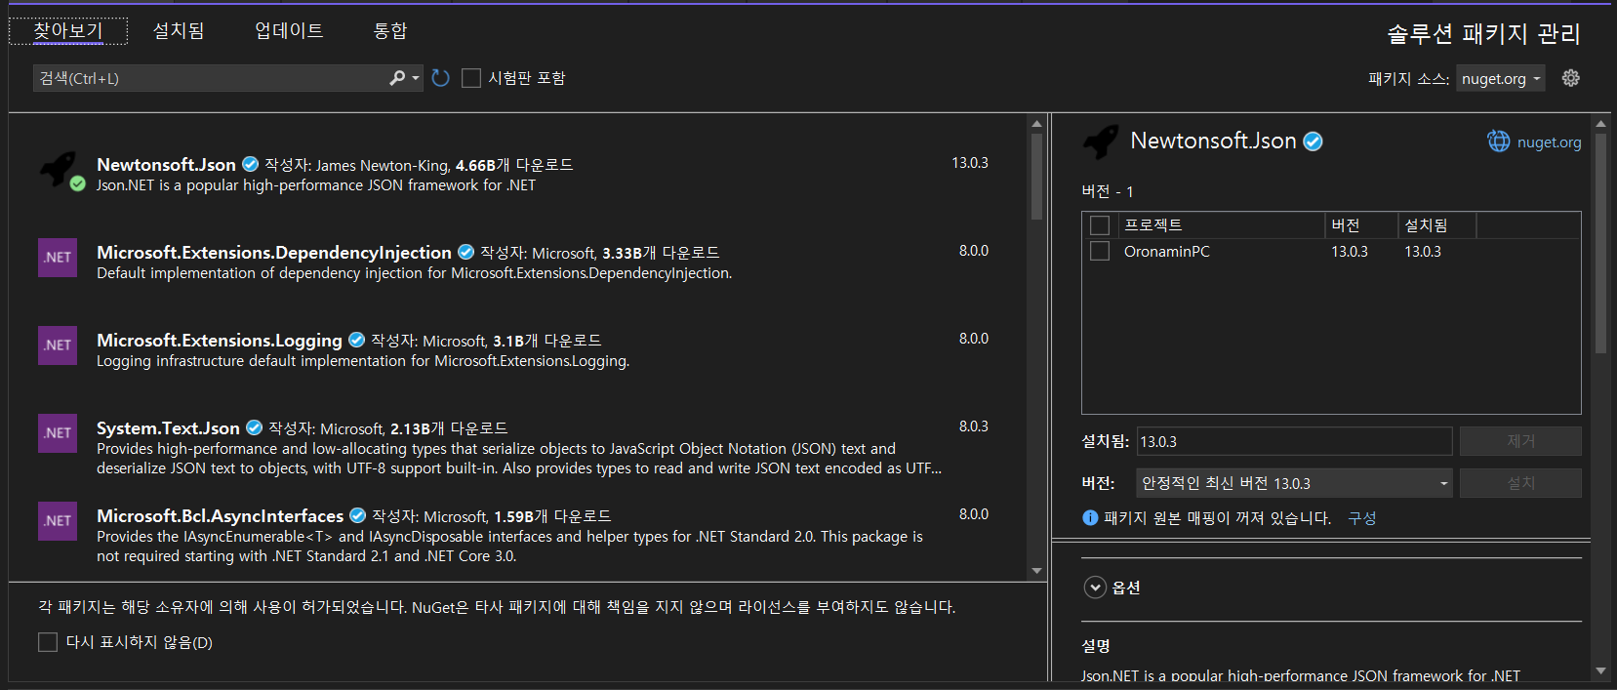Switch to 설치됨 tab
1617x690 pixels.
(179, 31)
